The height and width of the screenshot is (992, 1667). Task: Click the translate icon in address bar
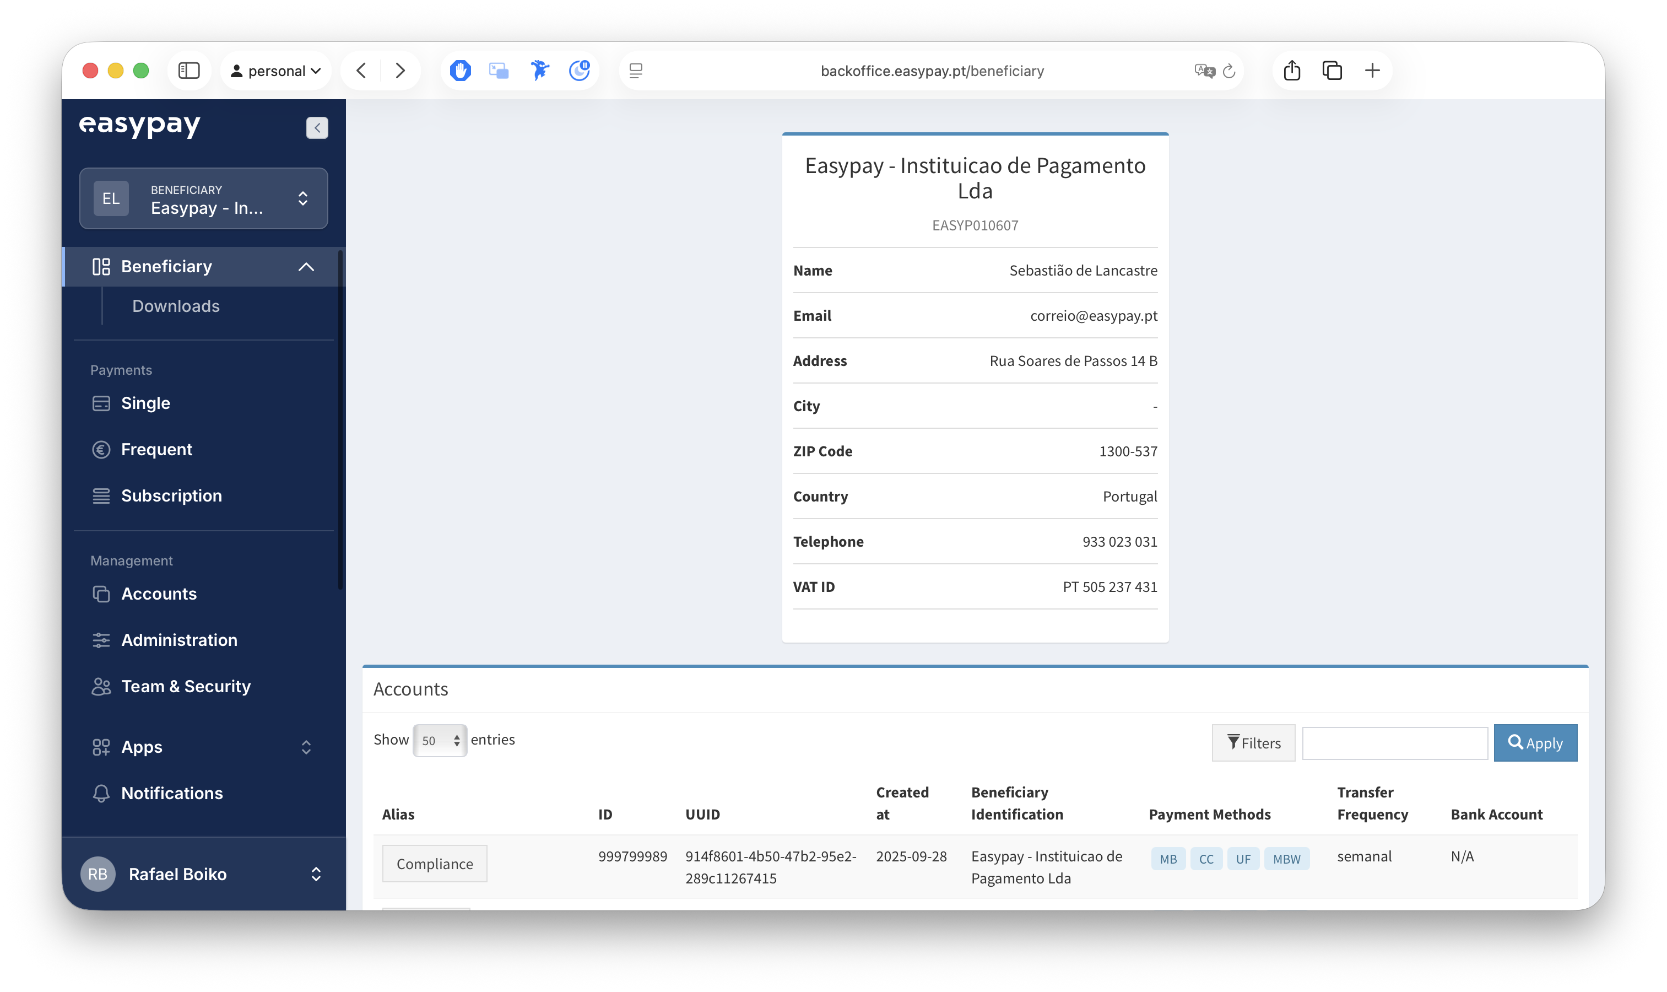[1204, 71]
